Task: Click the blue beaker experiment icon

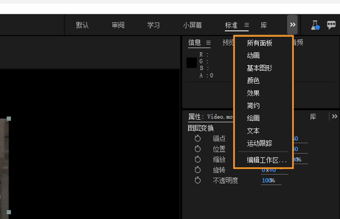Action: (314, 25)
